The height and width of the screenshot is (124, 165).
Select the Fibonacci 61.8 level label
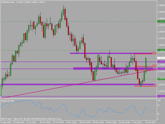(x=155, y=65)
